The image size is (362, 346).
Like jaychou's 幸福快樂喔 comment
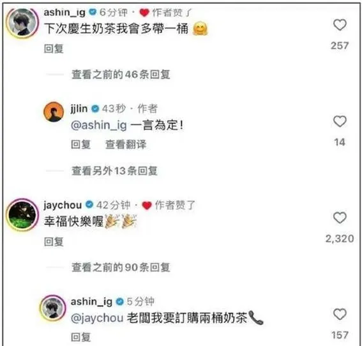point(340,218)
